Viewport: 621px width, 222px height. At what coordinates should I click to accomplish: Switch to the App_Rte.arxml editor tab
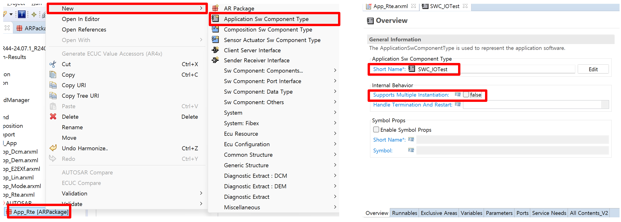tap(391, 6)
